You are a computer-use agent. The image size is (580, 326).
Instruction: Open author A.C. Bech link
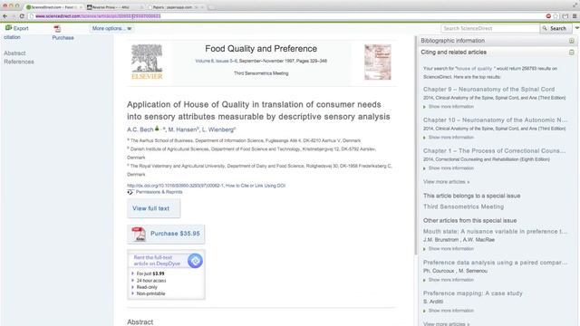click(x=140, y=129)
